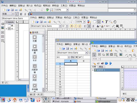Toggle left alignment in Kivio toolbar

point(85,26)
